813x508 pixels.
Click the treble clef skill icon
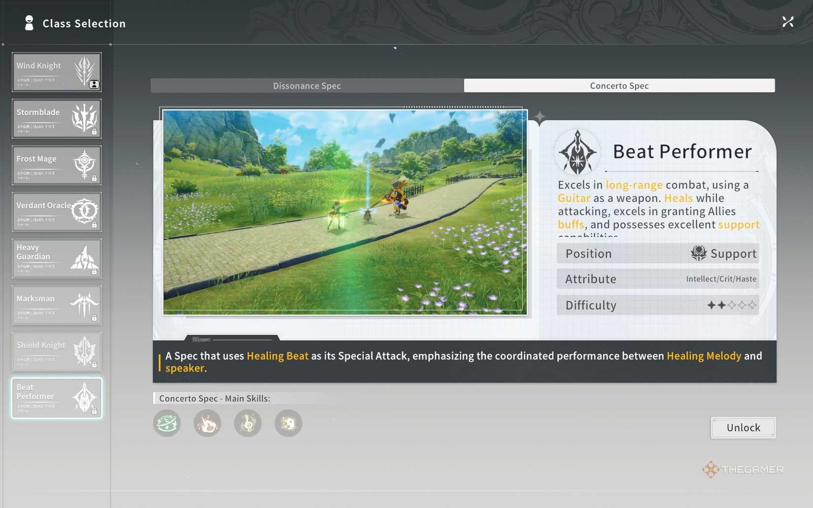tap(248, 423)
